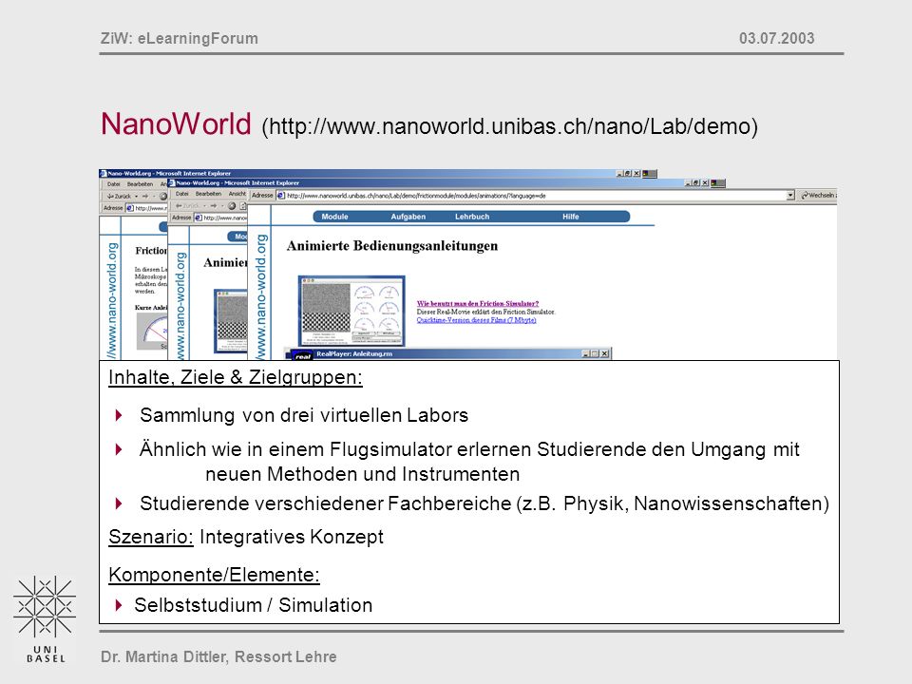Click the nanoworld.unibas.ch URL in title

click(510, 126)
